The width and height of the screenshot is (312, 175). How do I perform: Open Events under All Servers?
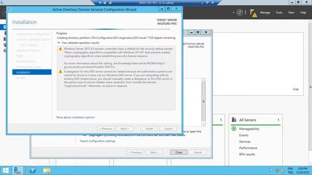coord(244,135)
